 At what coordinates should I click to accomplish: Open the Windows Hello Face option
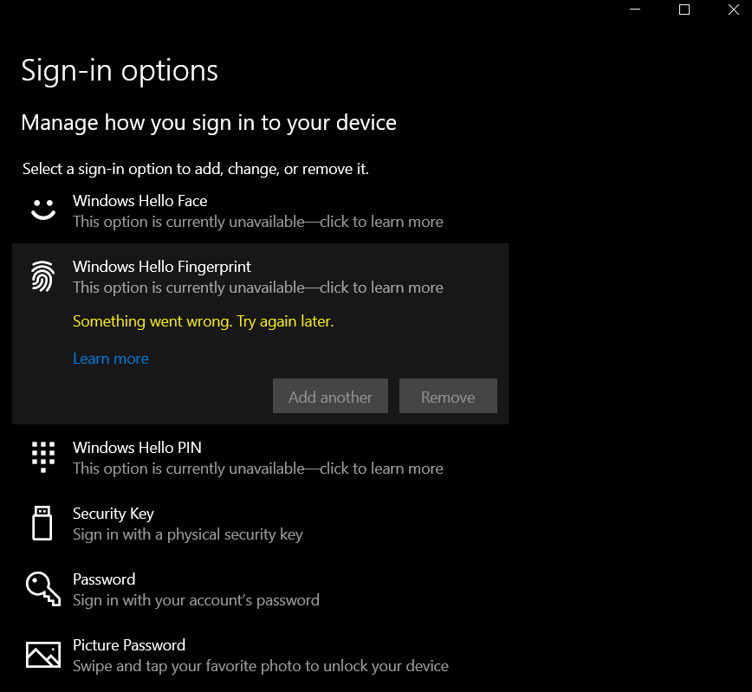tap(260, 211)
